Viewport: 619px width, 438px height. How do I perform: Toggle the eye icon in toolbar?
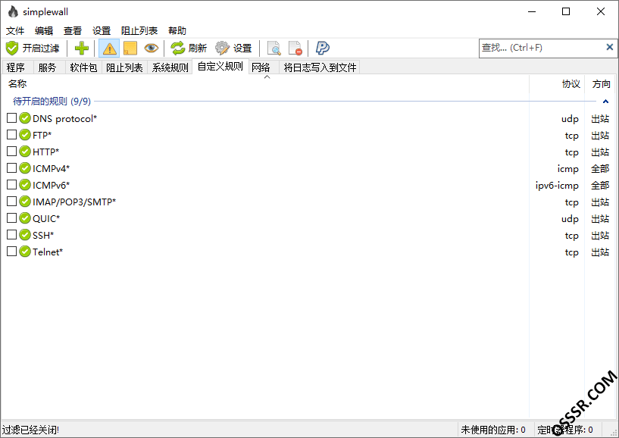coord(152,48)
